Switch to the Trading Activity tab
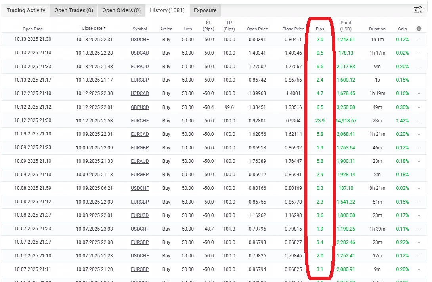Screen dimensions: 432x282 tap(26, 11)
